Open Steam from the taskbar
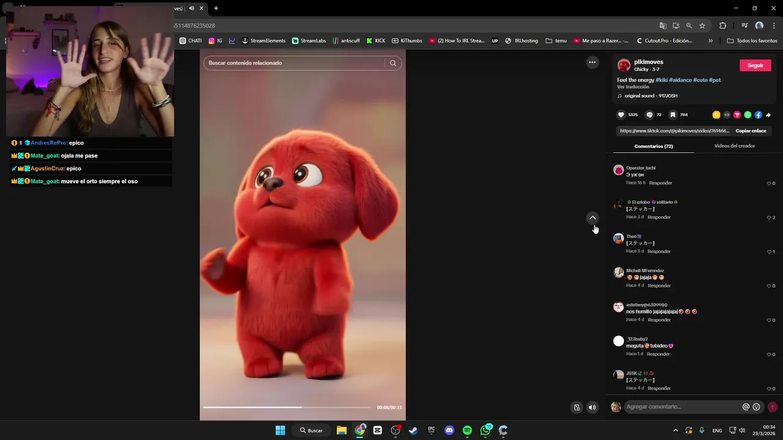 (x=414, y=430)
